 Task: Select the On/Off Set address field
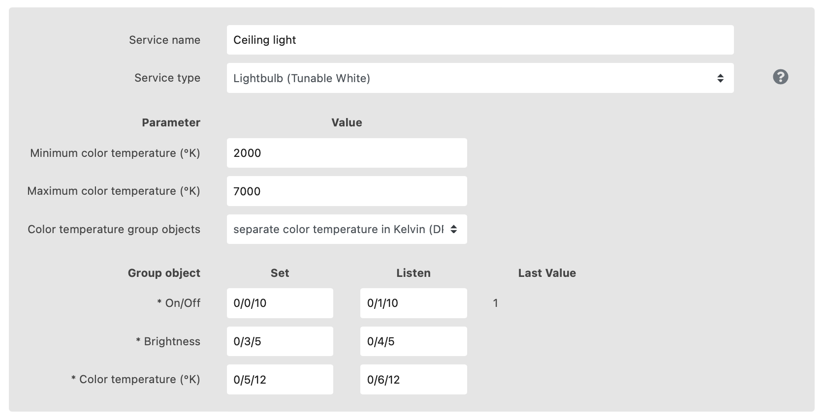click(x=280, y=303)
